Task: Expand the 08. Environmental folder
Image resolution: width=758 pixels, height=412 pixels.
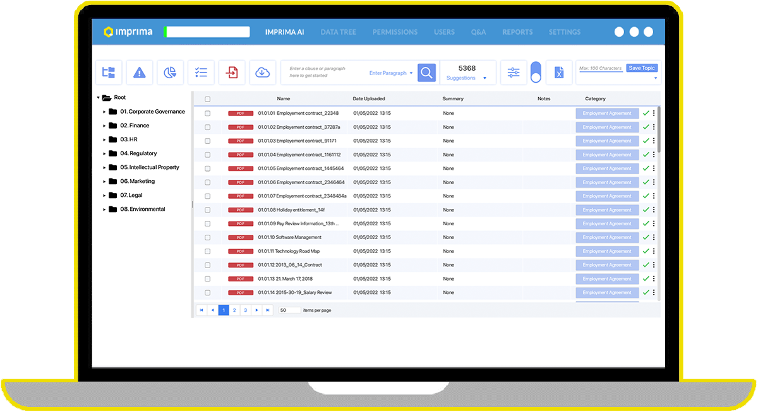Action: coord(104,209)
